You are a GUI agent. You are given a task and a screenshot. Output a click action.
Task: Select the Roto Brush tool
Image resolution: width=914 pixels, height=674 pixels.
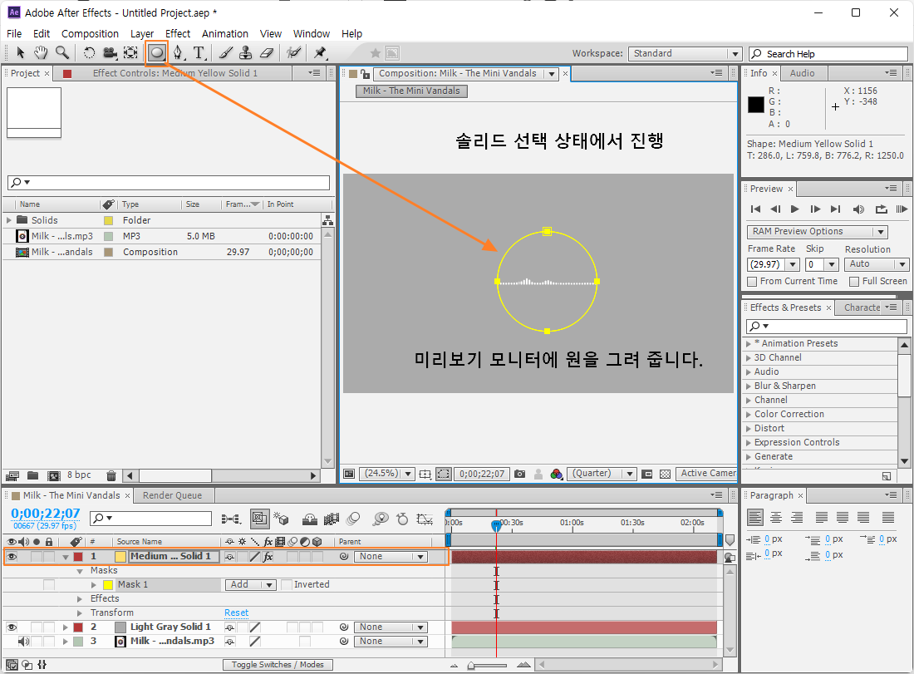coord(294,53)
